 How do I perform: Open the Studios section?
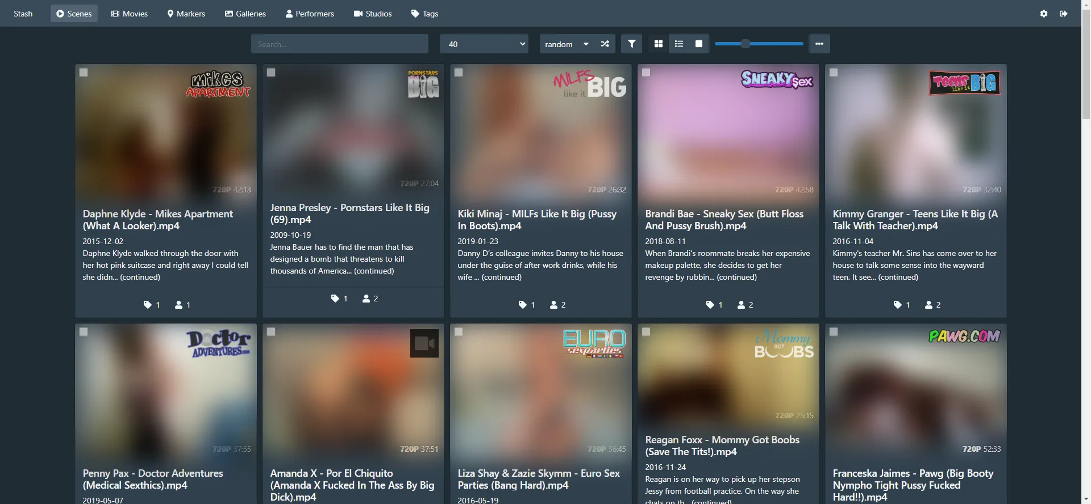[373, 14]
